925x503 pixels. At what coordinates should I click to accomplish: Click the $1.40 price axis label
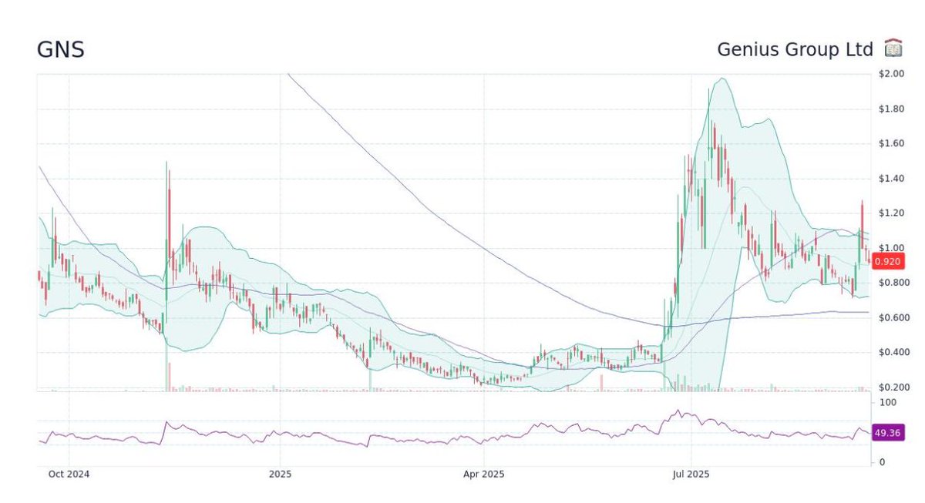pyautogui.click(x=890, y=179)
